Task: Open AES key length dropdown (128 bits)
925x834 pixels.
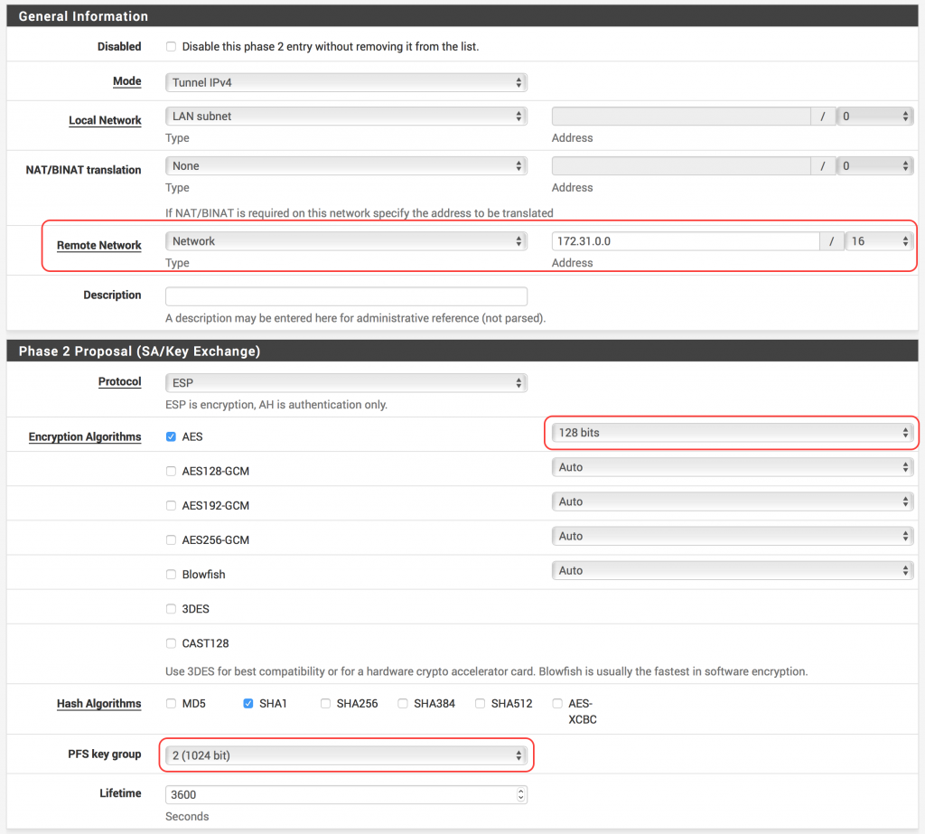Action: [x=733, y=433]
